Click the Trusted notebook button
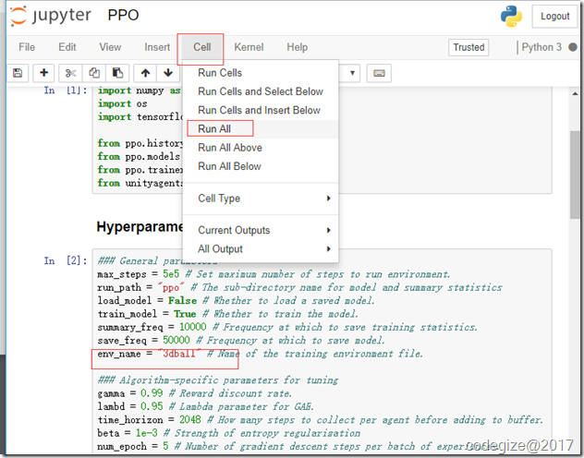Viewport: 584px width, 458px height. 468,47
